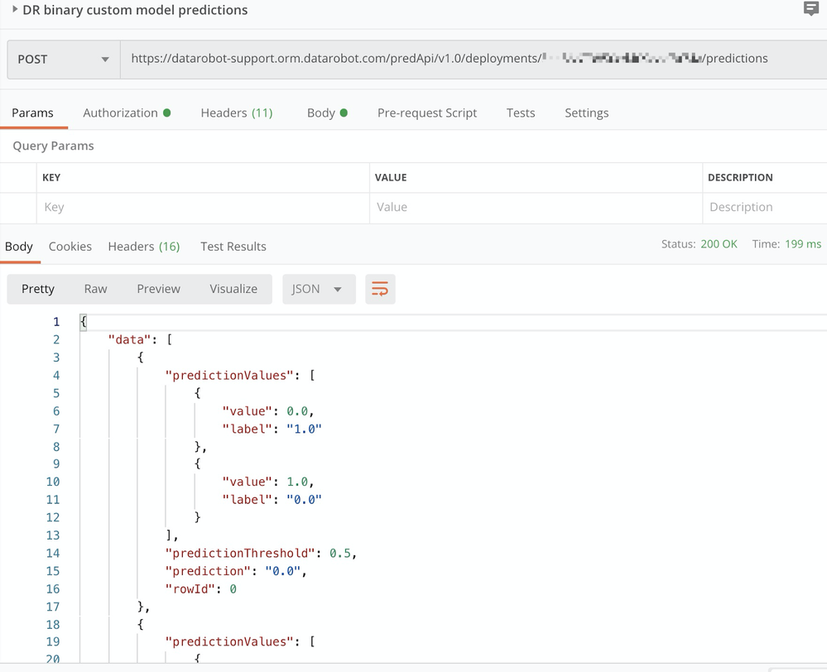
Task: Open the comments panel via chat icon
Action: (x=810, y=10)
